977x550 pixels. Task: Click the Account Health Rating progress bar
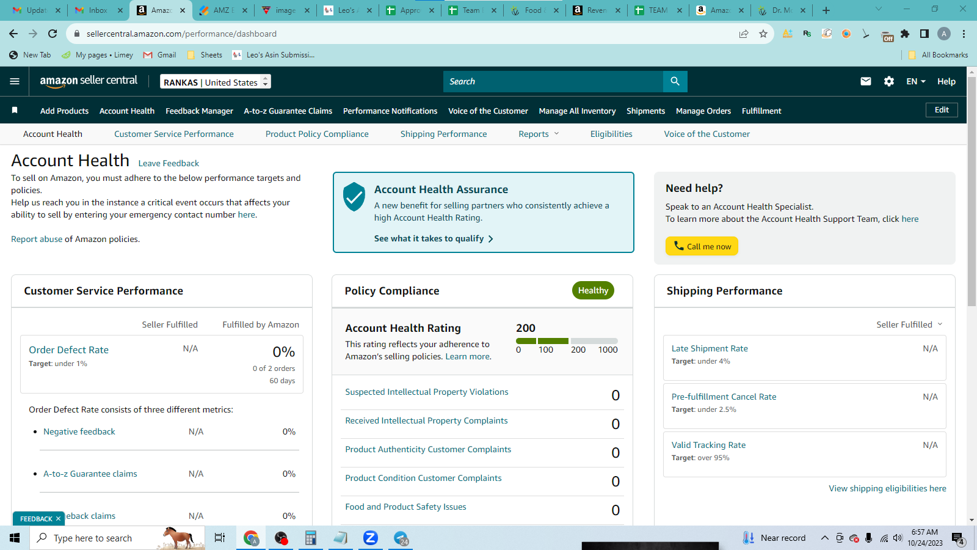(x=567, y=341)
